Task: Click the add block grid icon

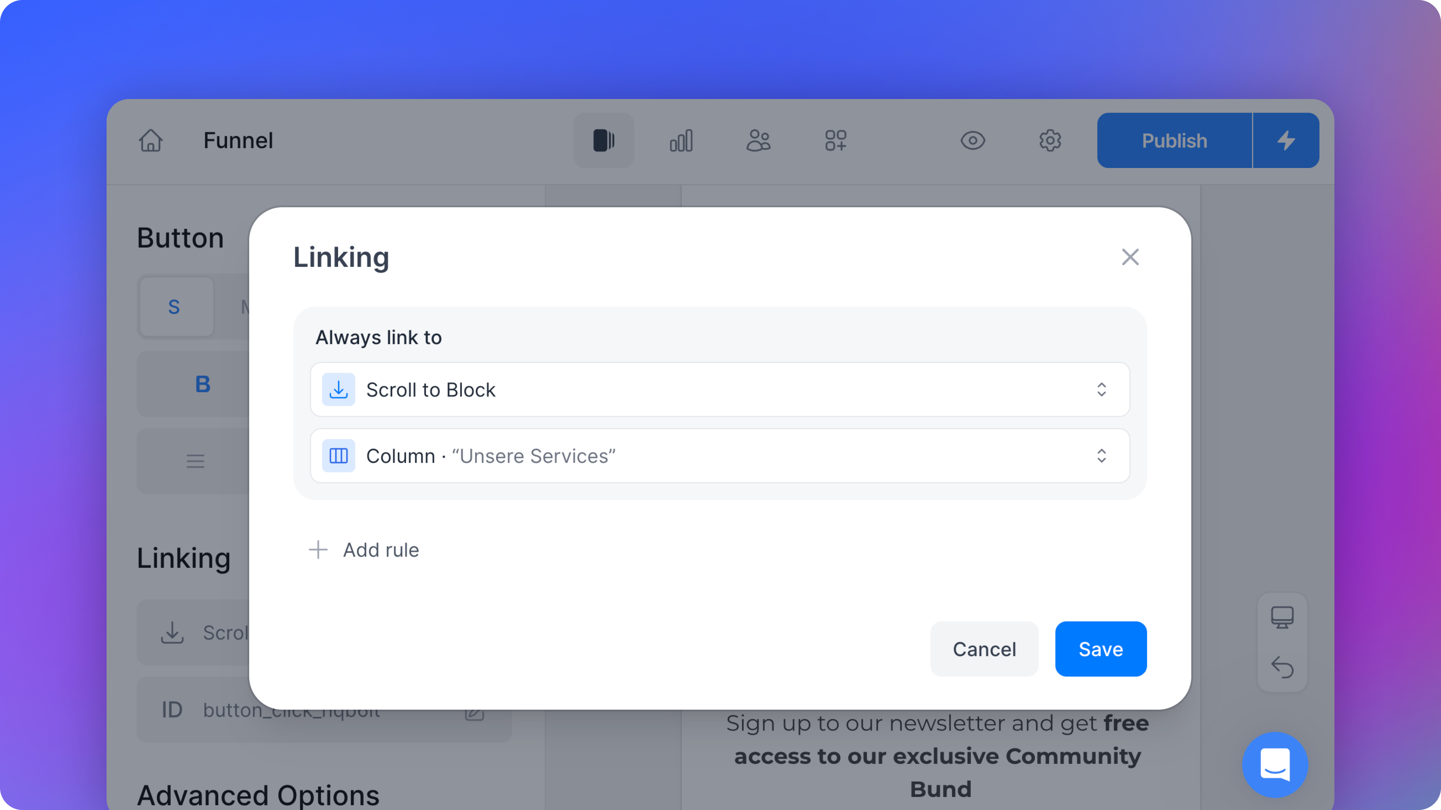Action: tap(836, 140)
